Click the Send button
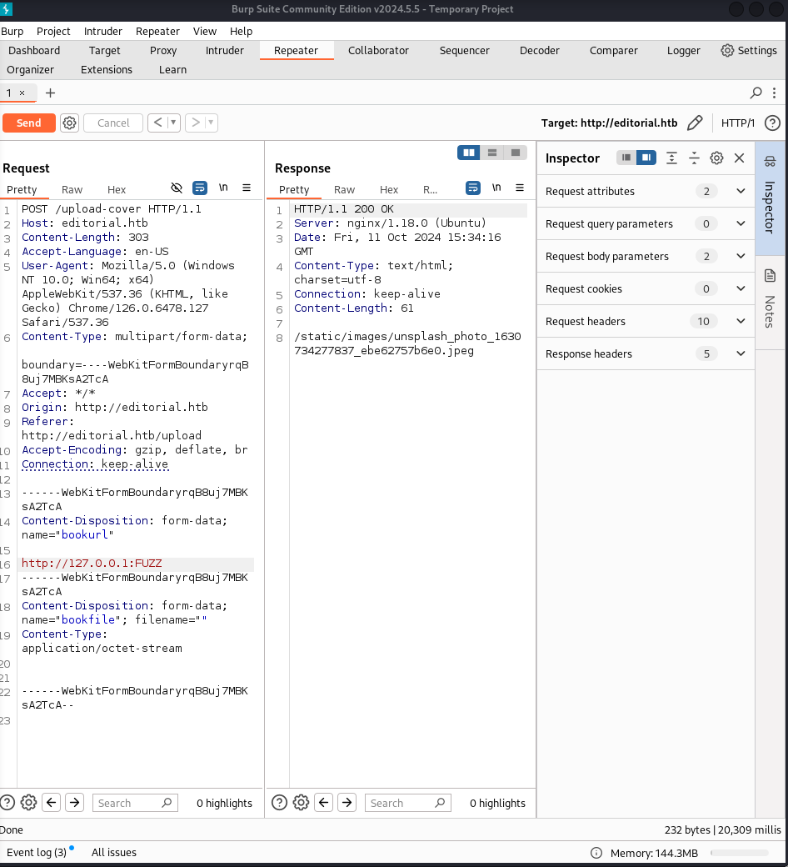 (x=28, y=123)
